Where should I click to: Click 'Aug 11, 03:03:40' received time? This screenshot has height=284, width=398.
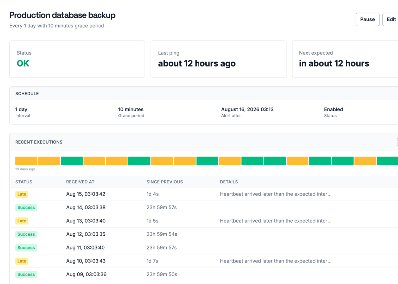pyautogui.click(x=85, y=248)
